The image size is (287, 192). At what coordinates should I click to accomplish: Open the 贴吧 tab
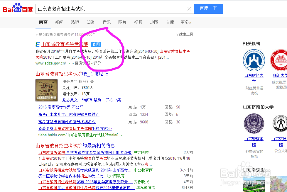click(x=75, y=22)
